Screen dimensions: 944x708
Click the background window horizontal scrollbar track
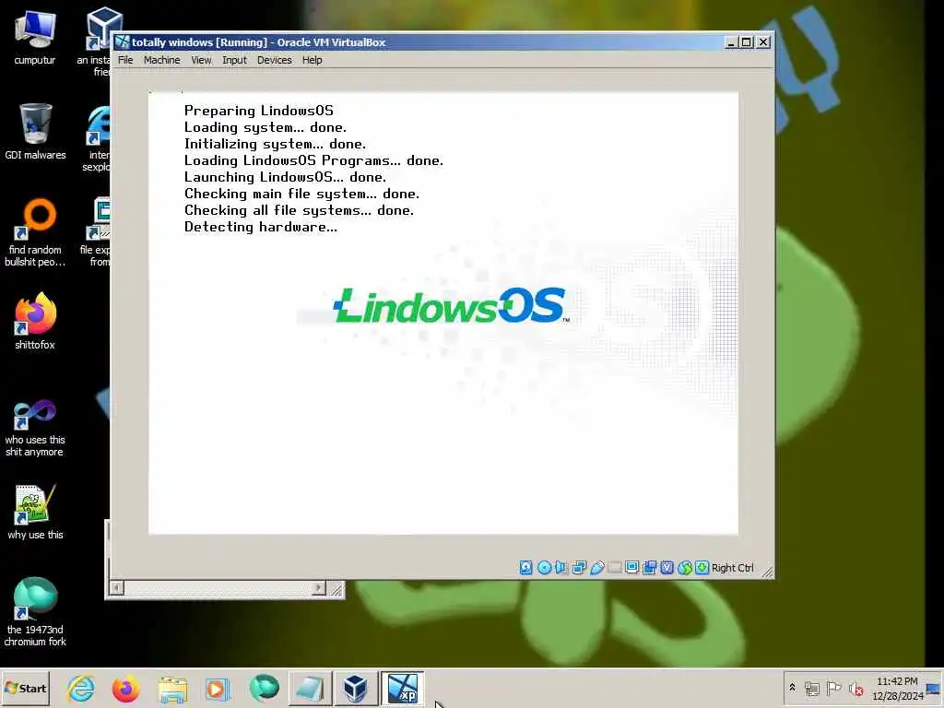(218, 588)
